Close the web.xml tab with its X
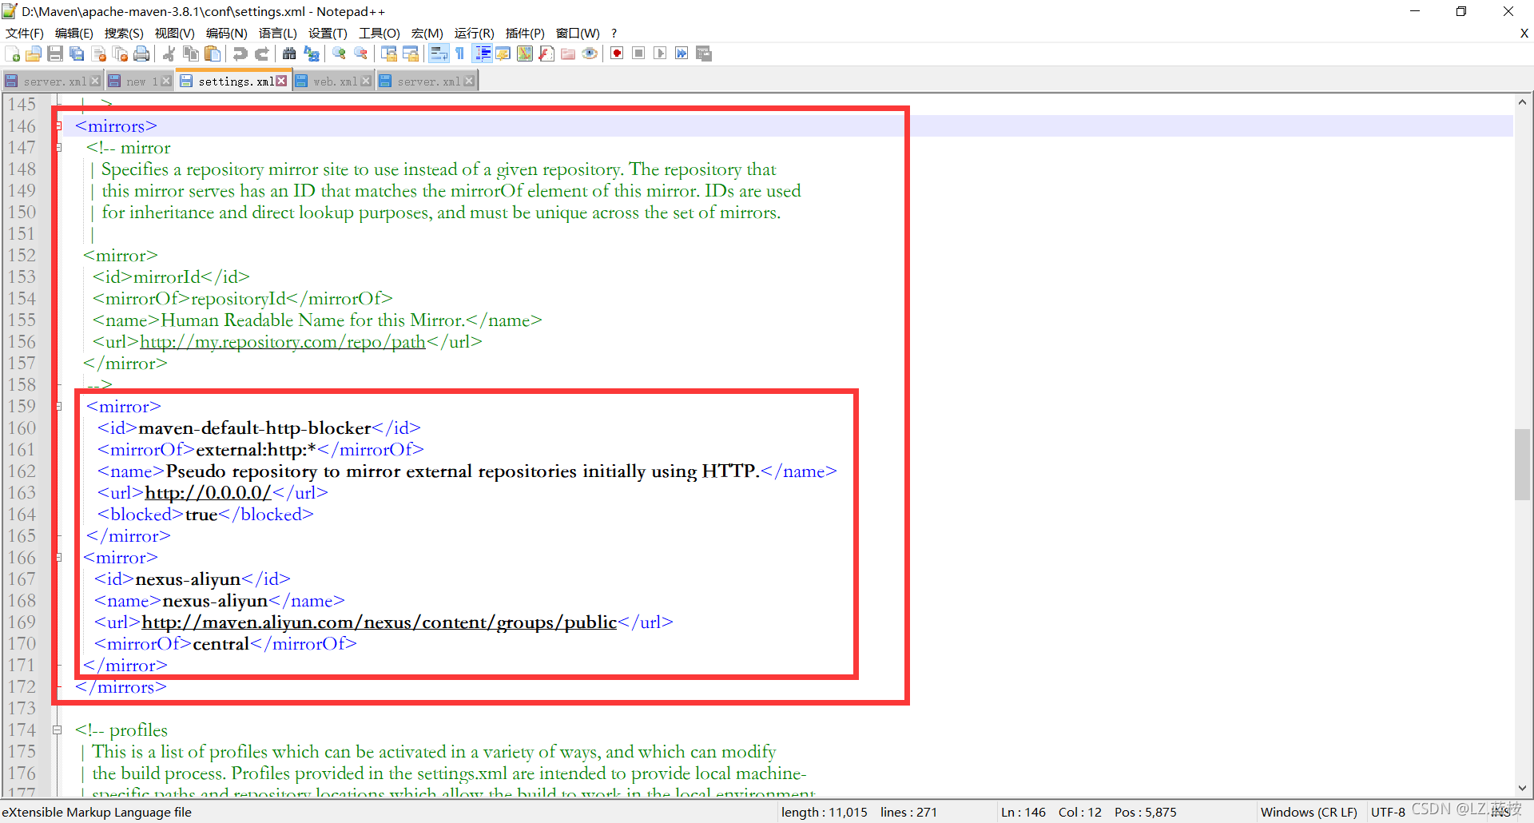The width and height of the screenshot is (1534, 823). pyautogui.click(x=366, y=81)
